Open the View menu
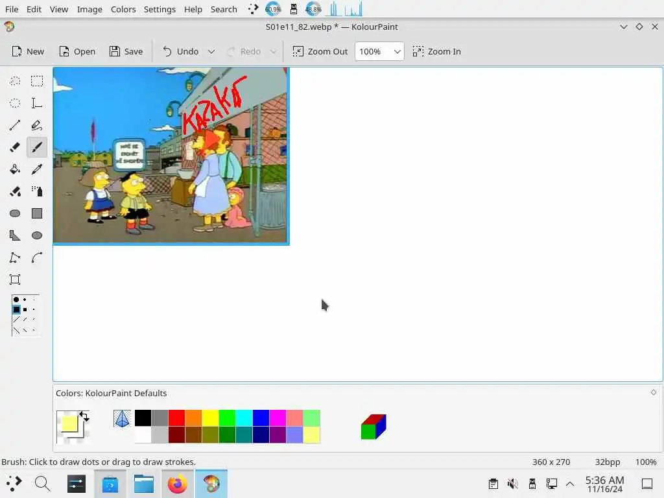The width and height of the screenshot is (664, 498). pyautogui.click(x=59, y=9)
